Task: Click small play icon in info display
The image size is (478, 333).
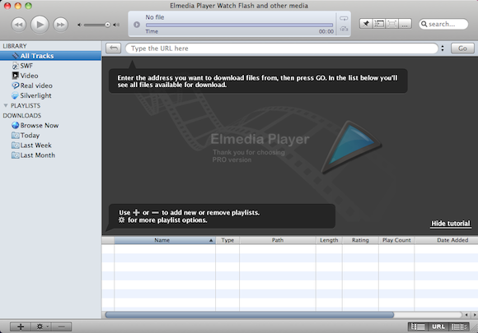Action: (137, 25)
